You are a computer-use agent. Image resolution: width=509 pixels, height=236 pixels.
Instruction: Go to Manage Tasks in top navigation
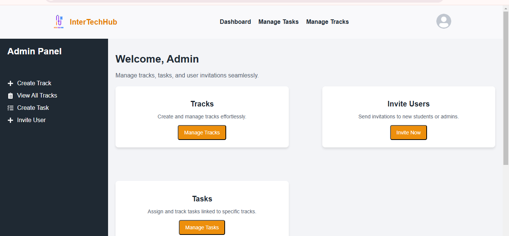[x=279, y=22]
